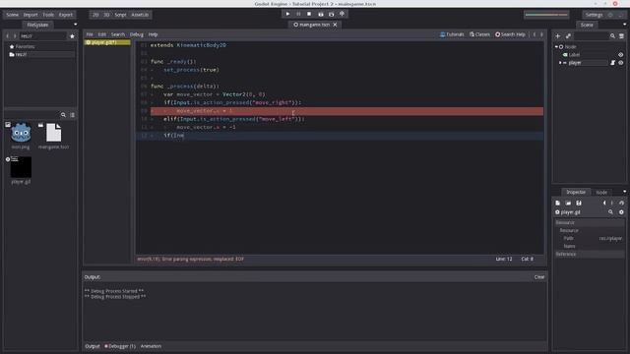Open the script editor File menu
Screen dimensions: 630x354
pos(90,34)
